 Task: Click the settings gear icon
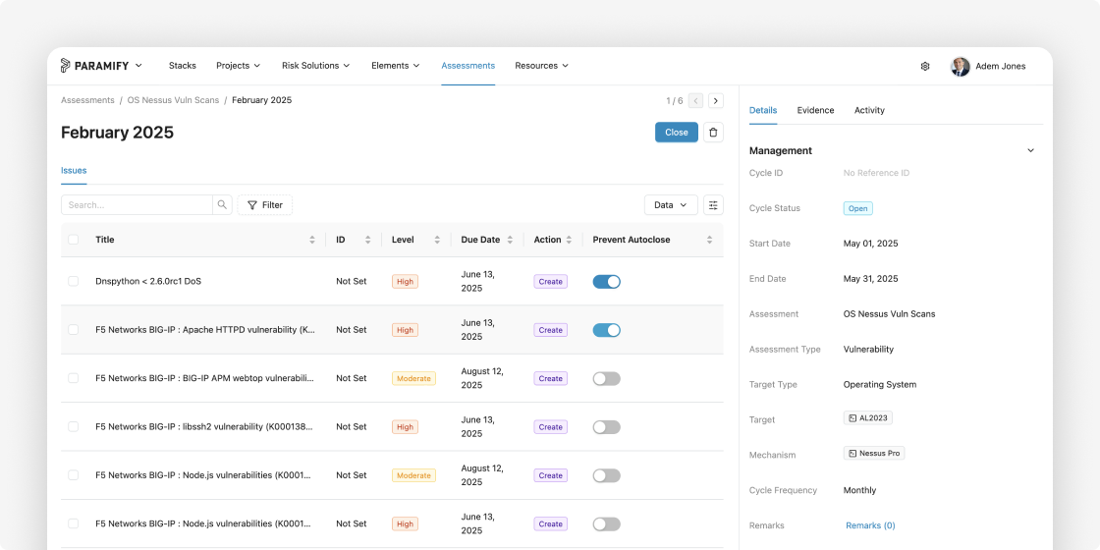pos(924,66)
